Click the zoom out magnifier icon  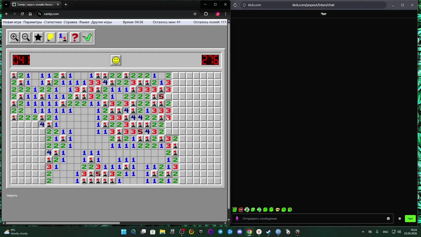click(26, 37)
